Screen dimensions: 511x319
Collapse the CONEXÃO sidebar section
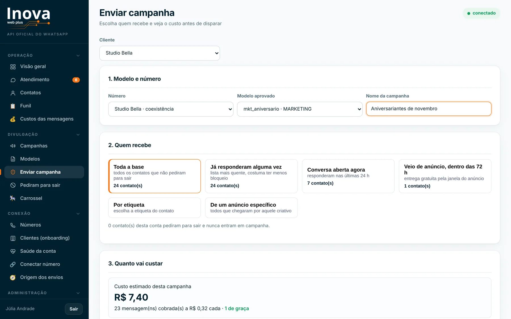(44, 214)
